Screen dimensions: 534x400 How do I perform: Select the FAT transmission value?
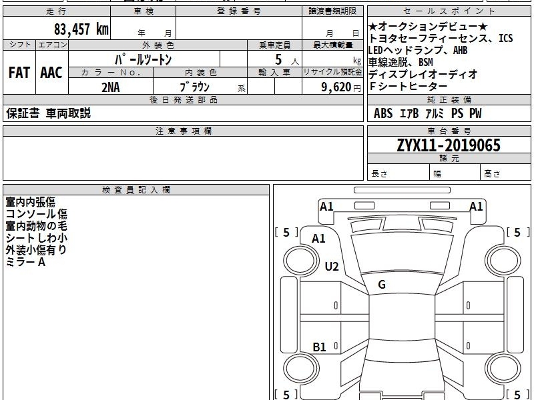point(19,73)
